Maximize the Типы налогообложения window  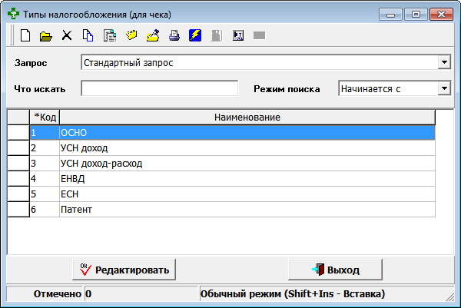coord(416,14)
